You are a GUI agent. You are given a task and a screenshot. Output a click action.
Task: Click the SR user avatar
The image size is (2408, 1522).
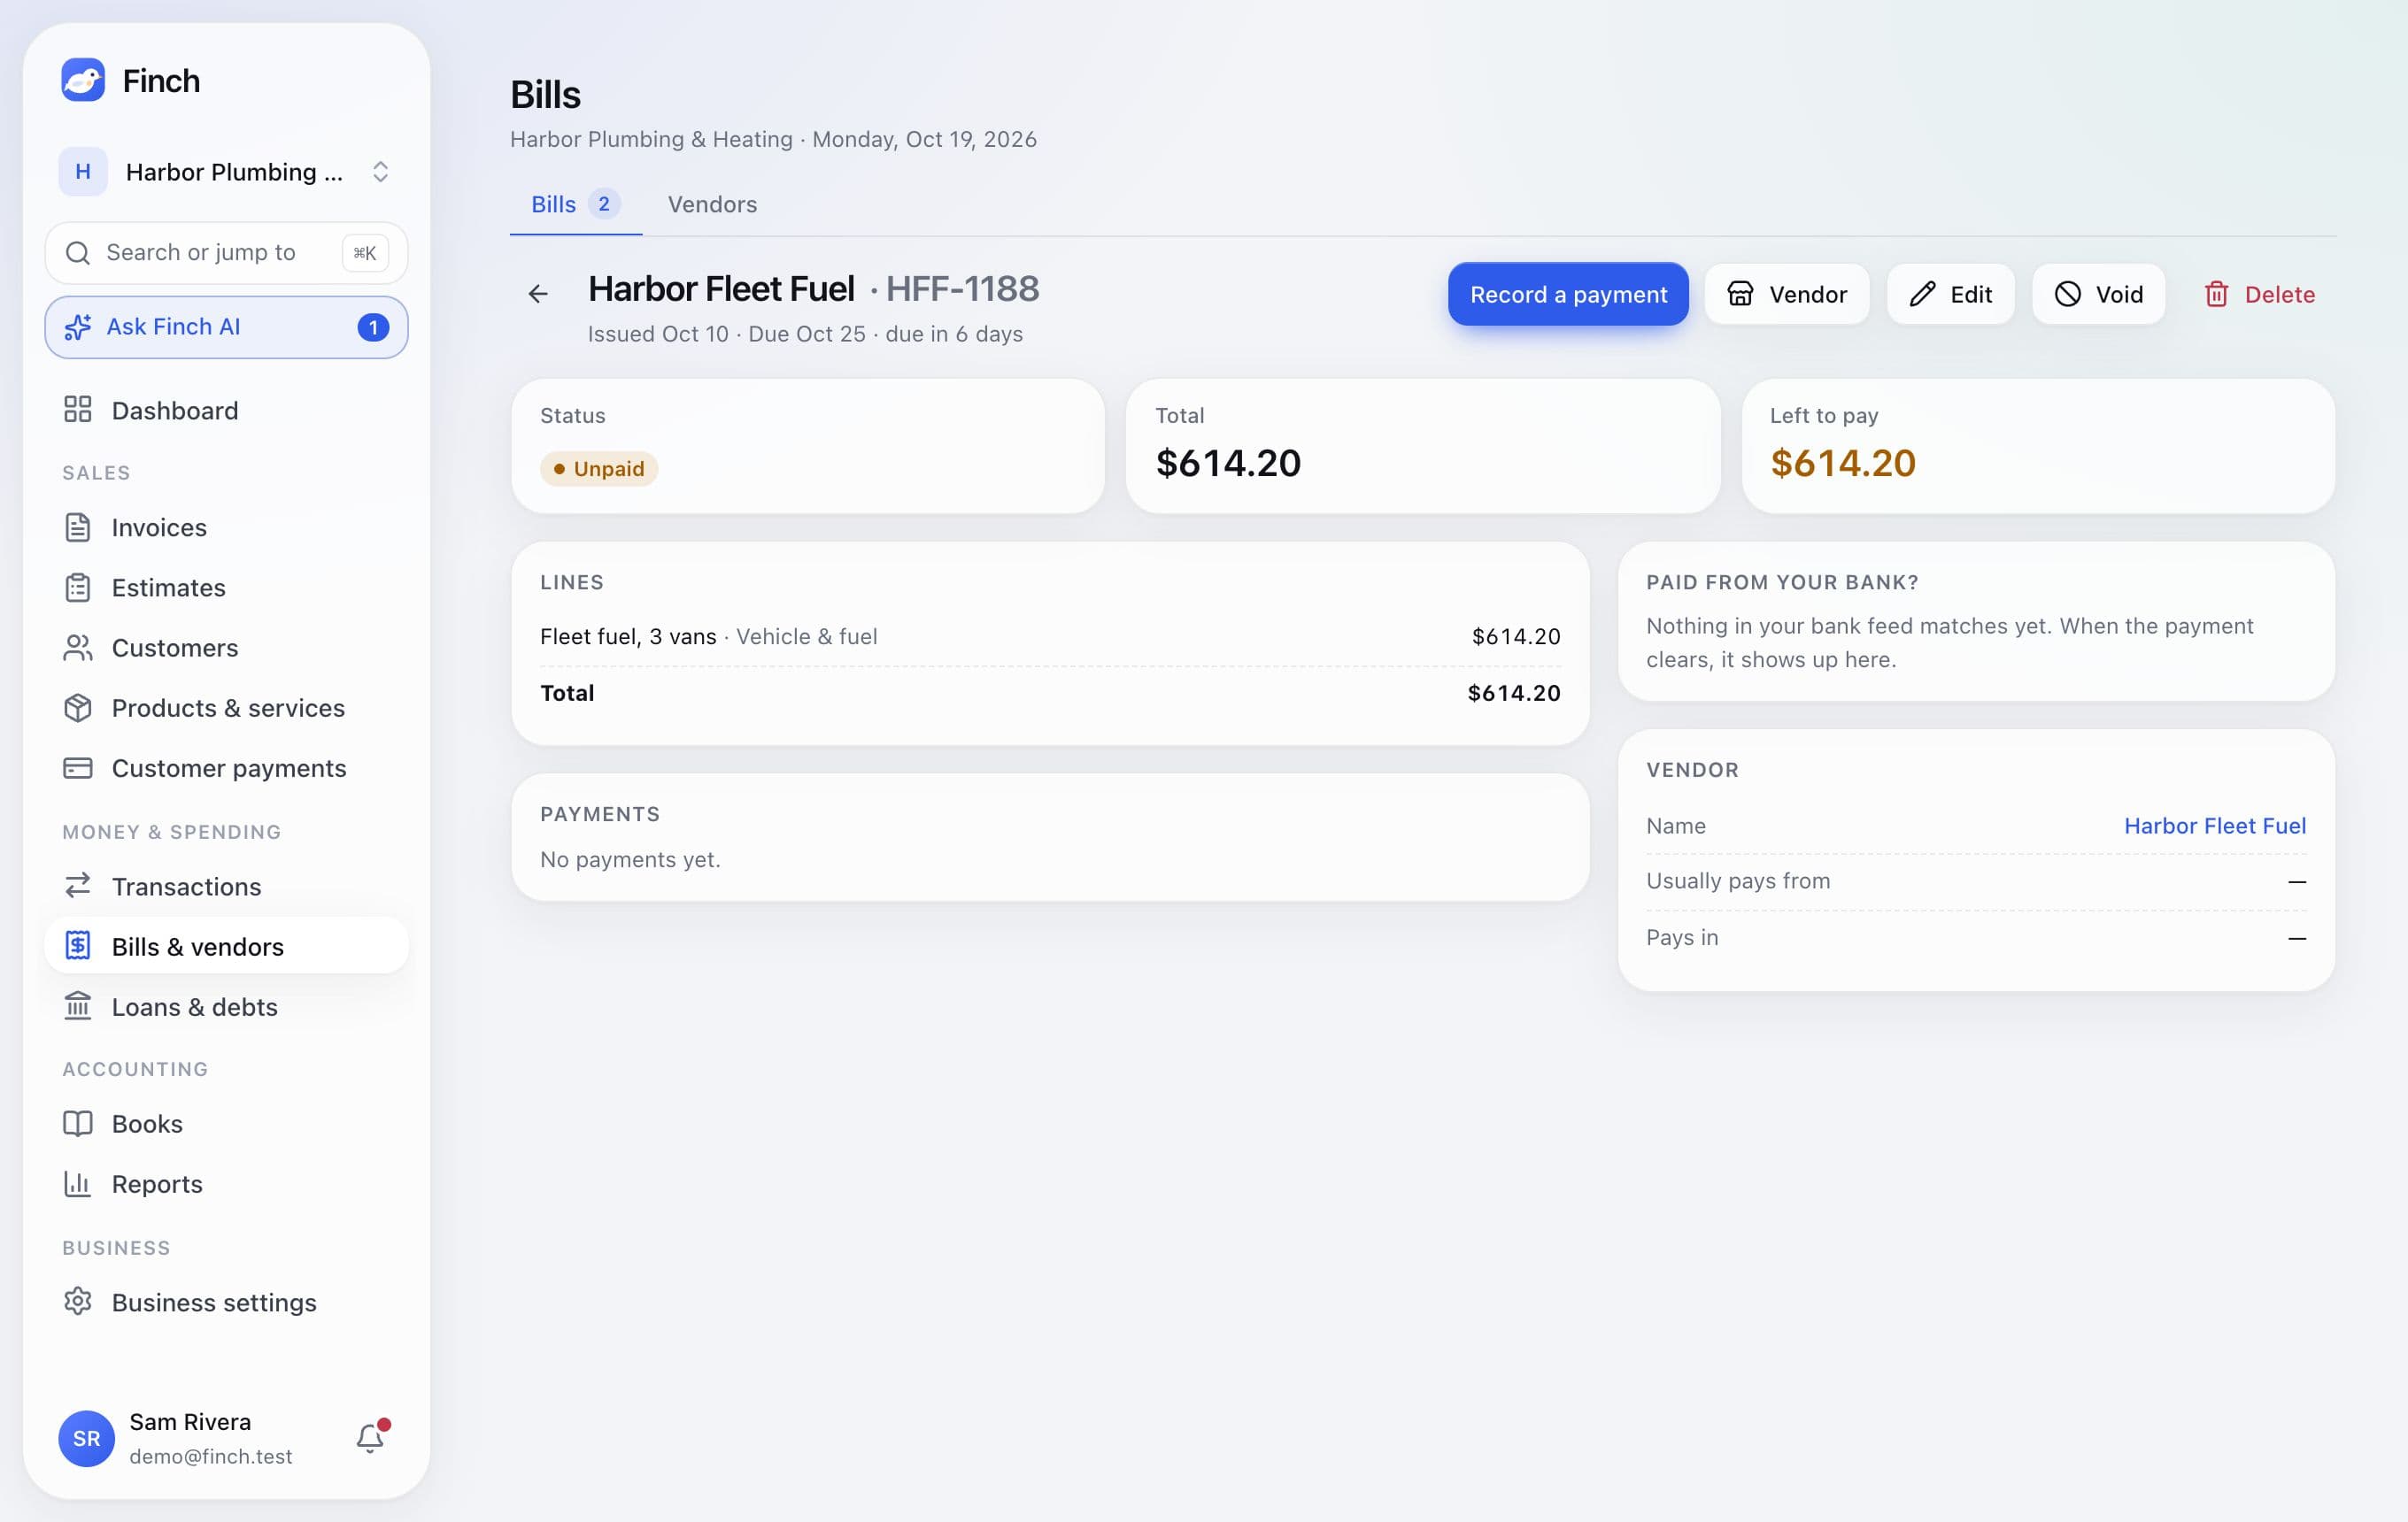tap(87, 1438)
